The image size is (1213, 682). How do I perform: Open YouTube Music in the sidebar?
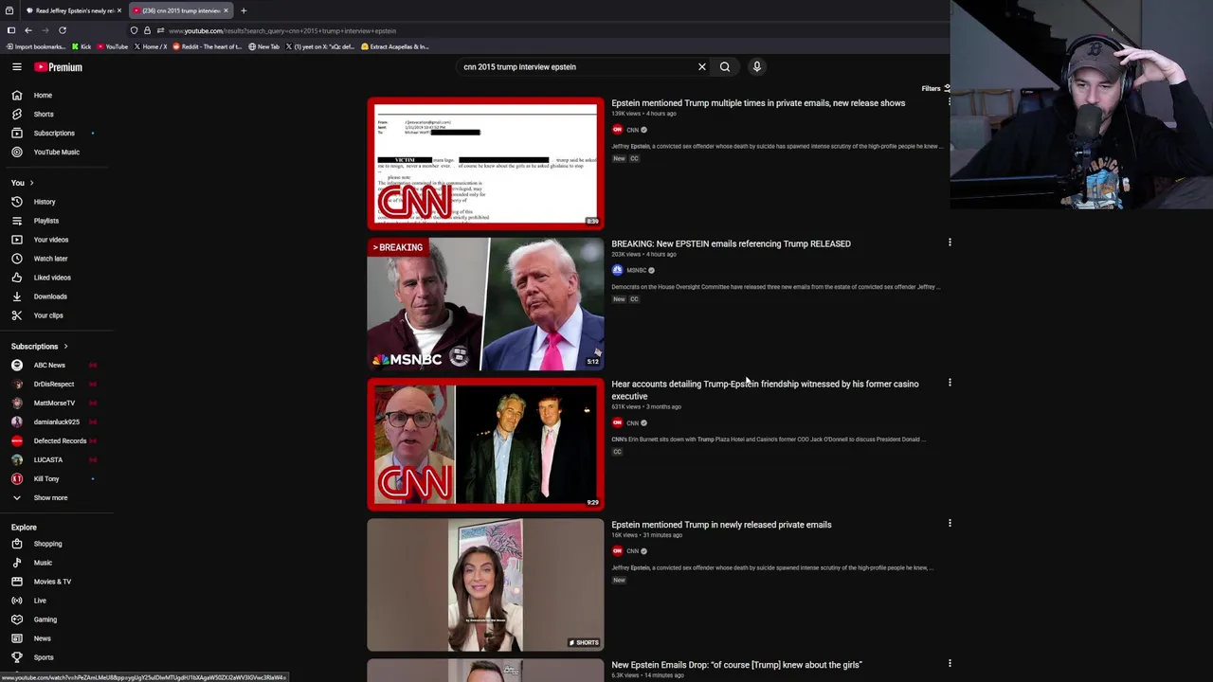(57, 153)
